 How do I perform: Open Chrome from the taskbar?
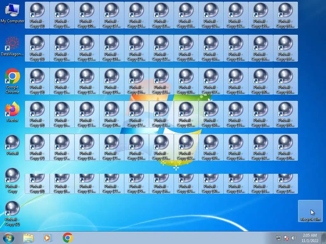pos(67,238)
